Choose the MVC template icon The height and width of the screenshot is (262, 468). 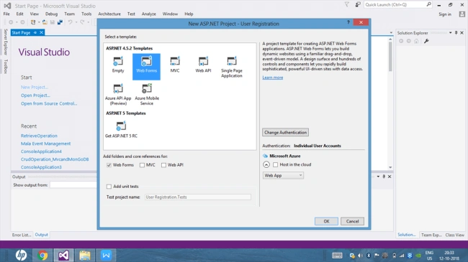[x=175, y=61]
